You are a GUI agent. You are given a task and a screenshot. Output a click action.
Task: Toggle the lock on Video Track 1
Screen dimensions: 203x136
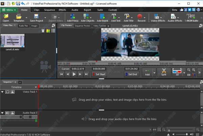click(13, 92)
